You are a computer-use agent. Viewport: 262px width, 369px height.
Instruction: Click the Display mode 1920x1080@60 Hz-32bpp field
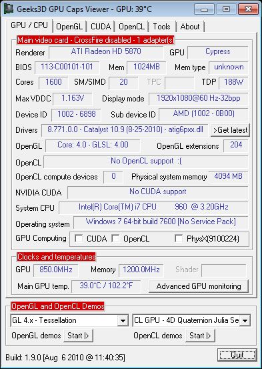(x=199, y=99)
